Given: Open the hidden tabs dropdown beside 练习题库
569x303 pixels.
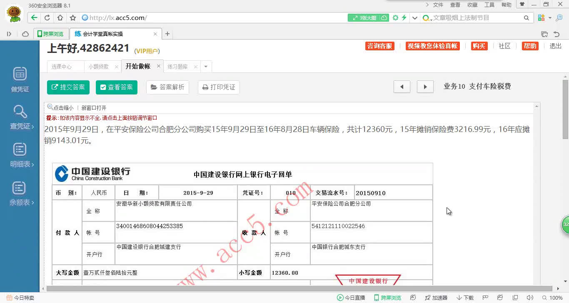Looking at the screenshot, I should point(205,66).
